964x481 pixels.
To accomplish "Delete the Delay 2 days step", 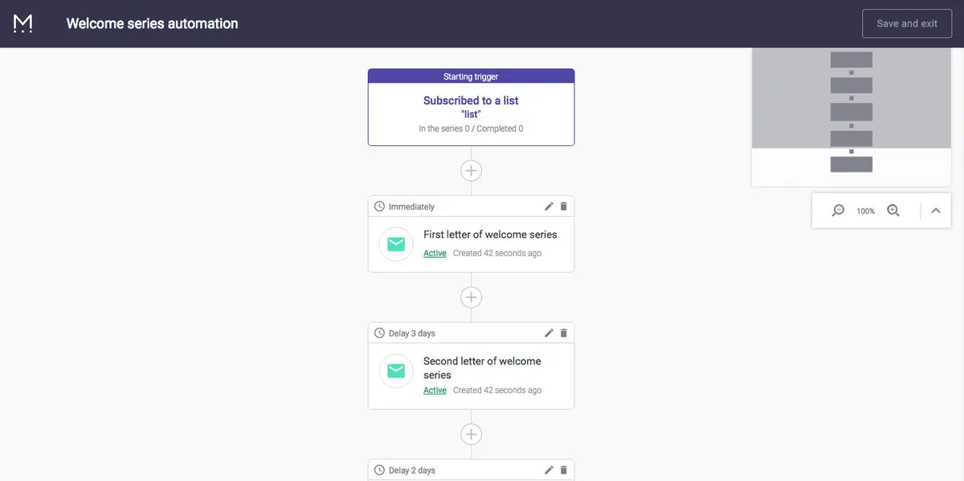I will click(564, 471).
